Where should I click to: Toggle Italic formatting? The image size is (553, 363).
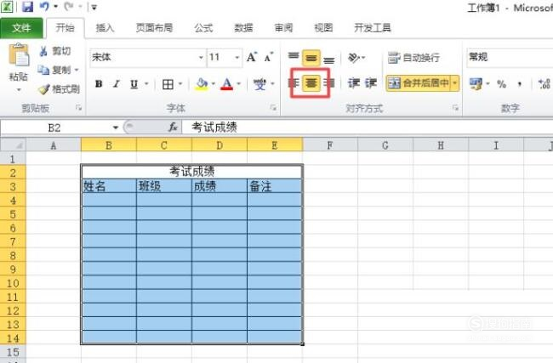(x=117, y=84)
